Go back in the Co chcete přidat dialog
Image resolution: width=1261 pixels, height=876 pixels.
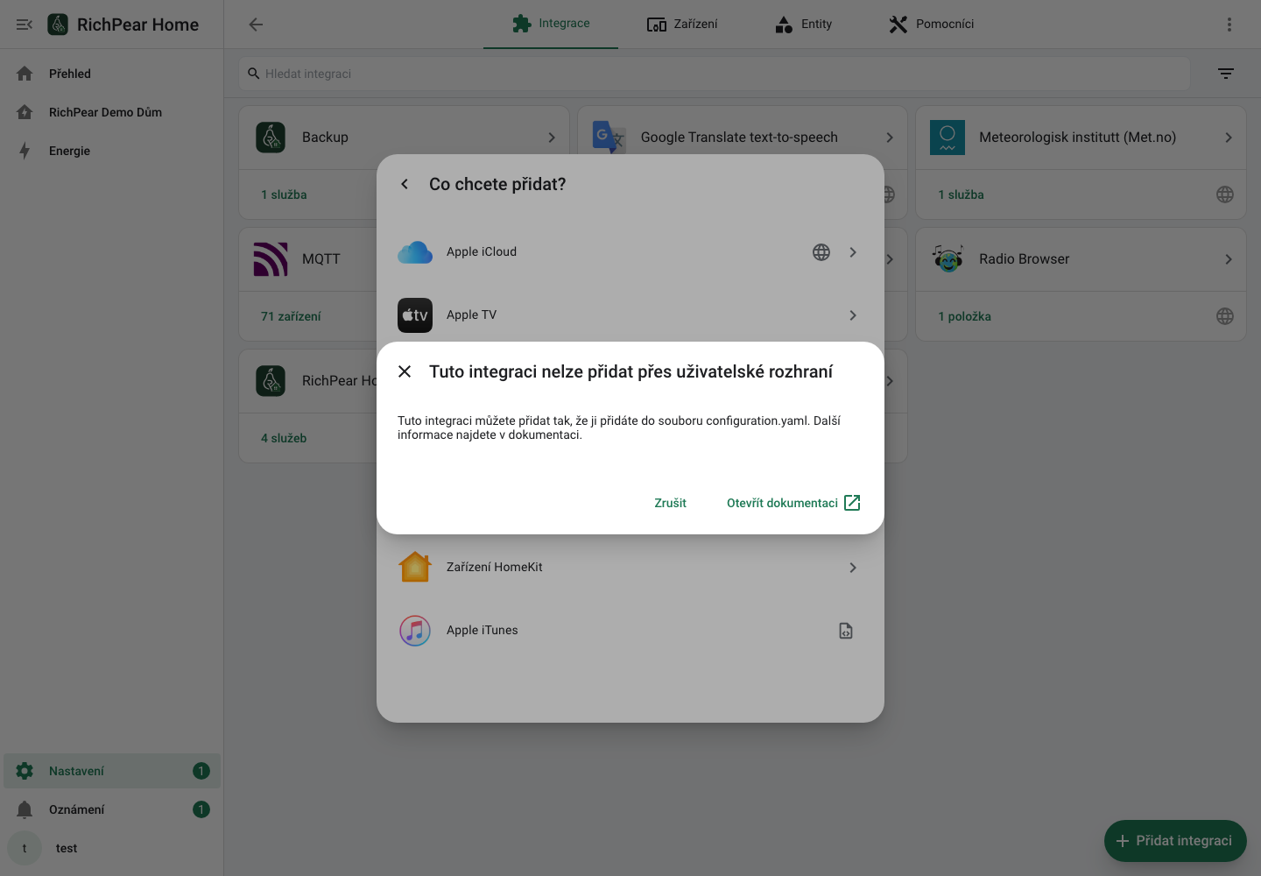click(405, 184)
